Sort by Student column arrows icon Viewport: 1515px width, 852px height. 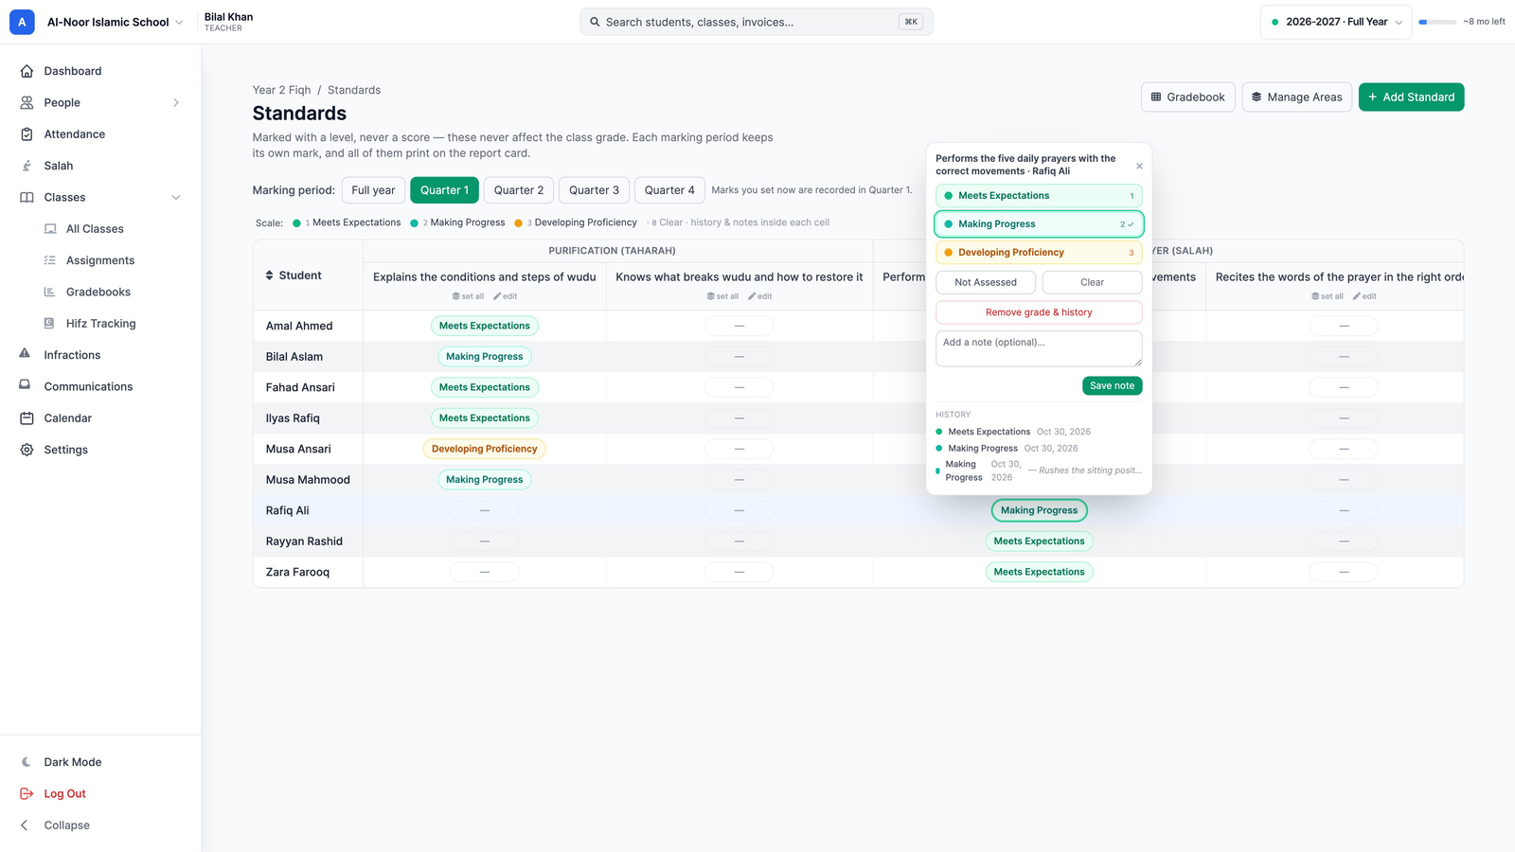pos(270,275)
